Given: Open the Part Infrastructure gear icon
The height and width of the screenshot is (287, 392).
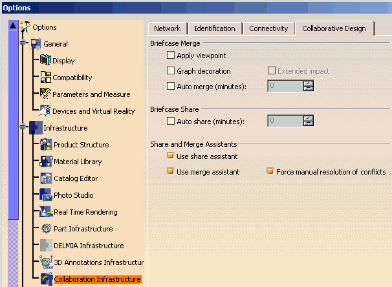Looking at the screenshot, I should [46, 229].
